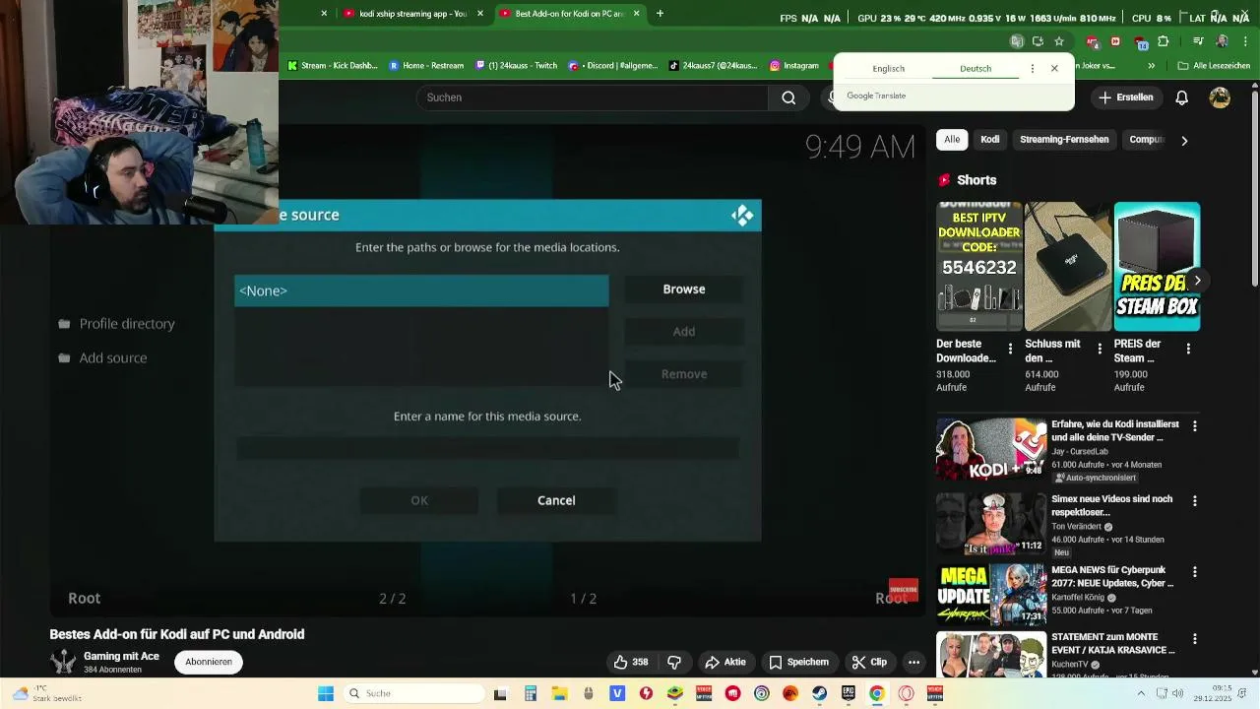Click the YouTube search magnifier icon

788,97
